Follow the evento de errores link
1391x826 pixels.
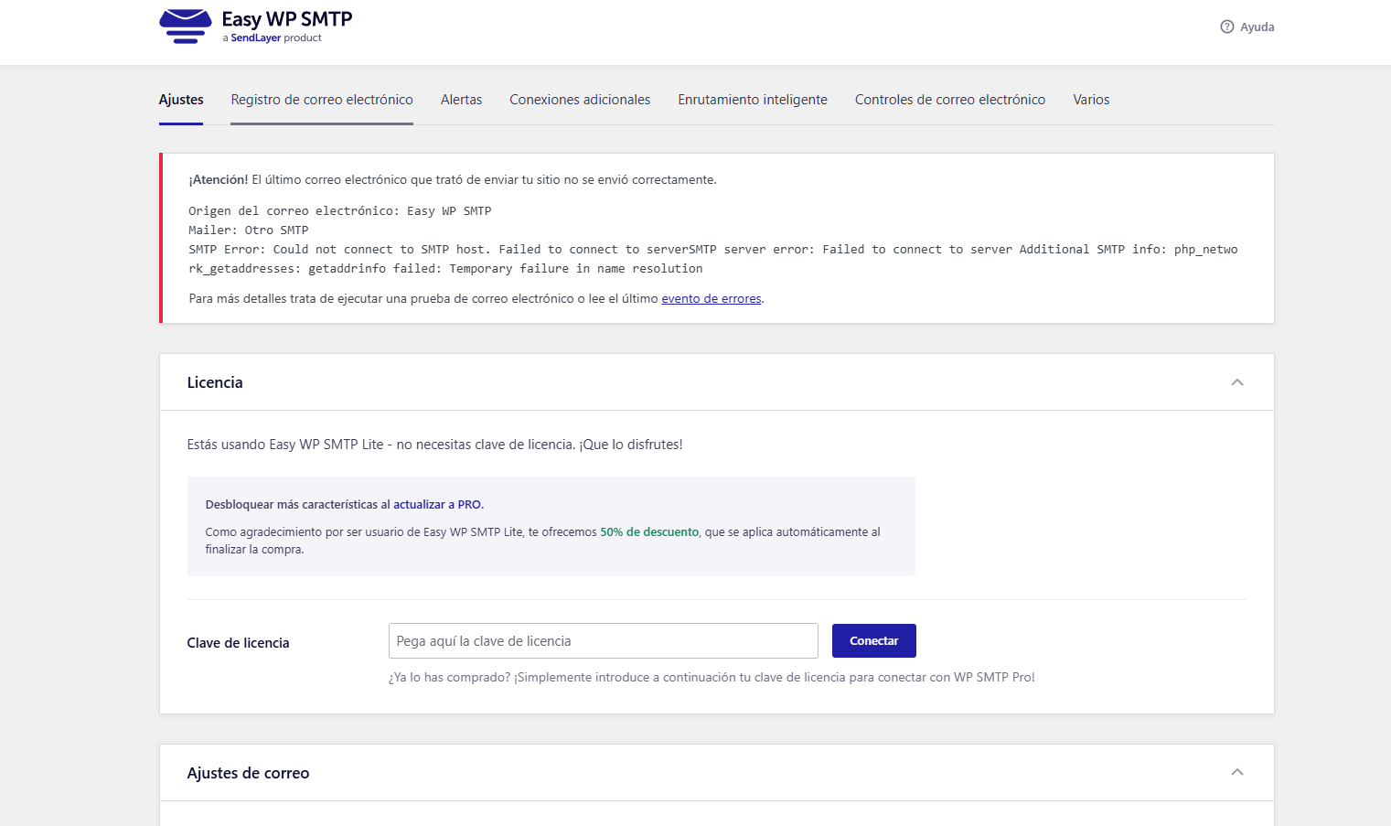click(x=712, y=299)
